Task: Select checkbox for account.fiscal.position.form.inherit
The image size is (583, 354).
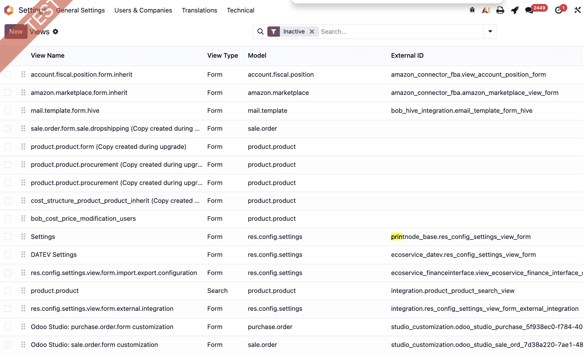Action: [8, 74]
